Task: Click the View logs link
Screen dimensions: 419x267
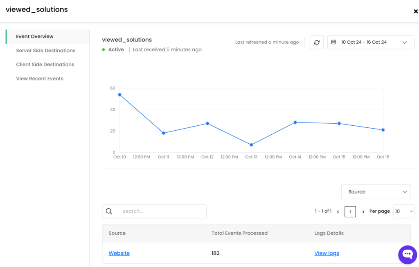Action: (327, 253)
